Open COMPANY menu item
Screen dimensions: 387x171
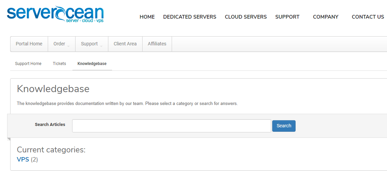tap(325, 17)
